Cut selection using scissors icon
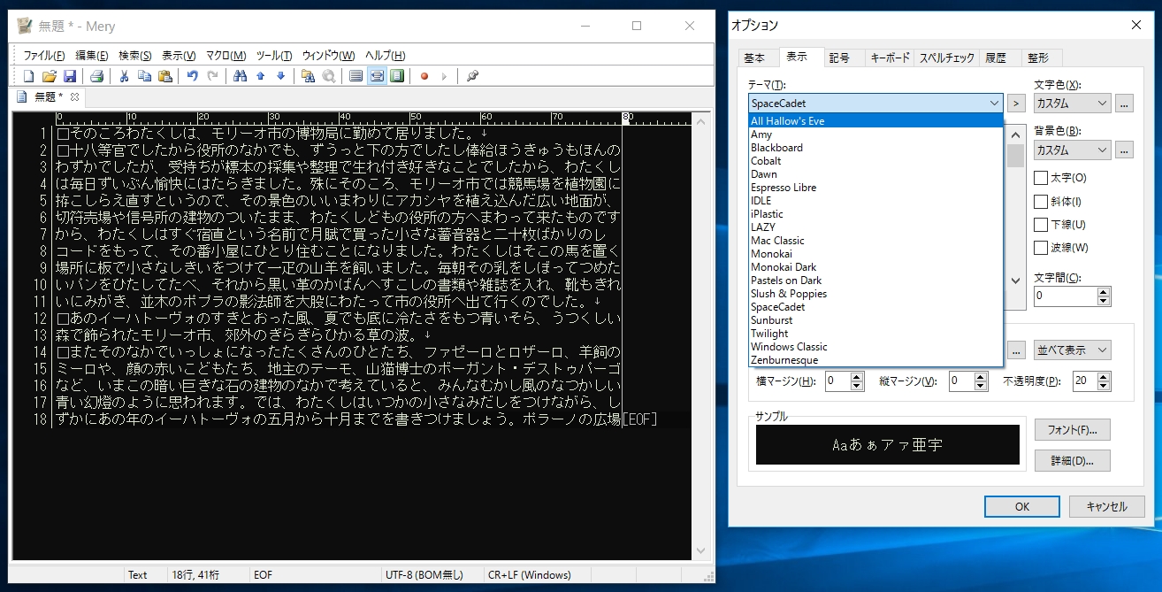 [125, 76]
